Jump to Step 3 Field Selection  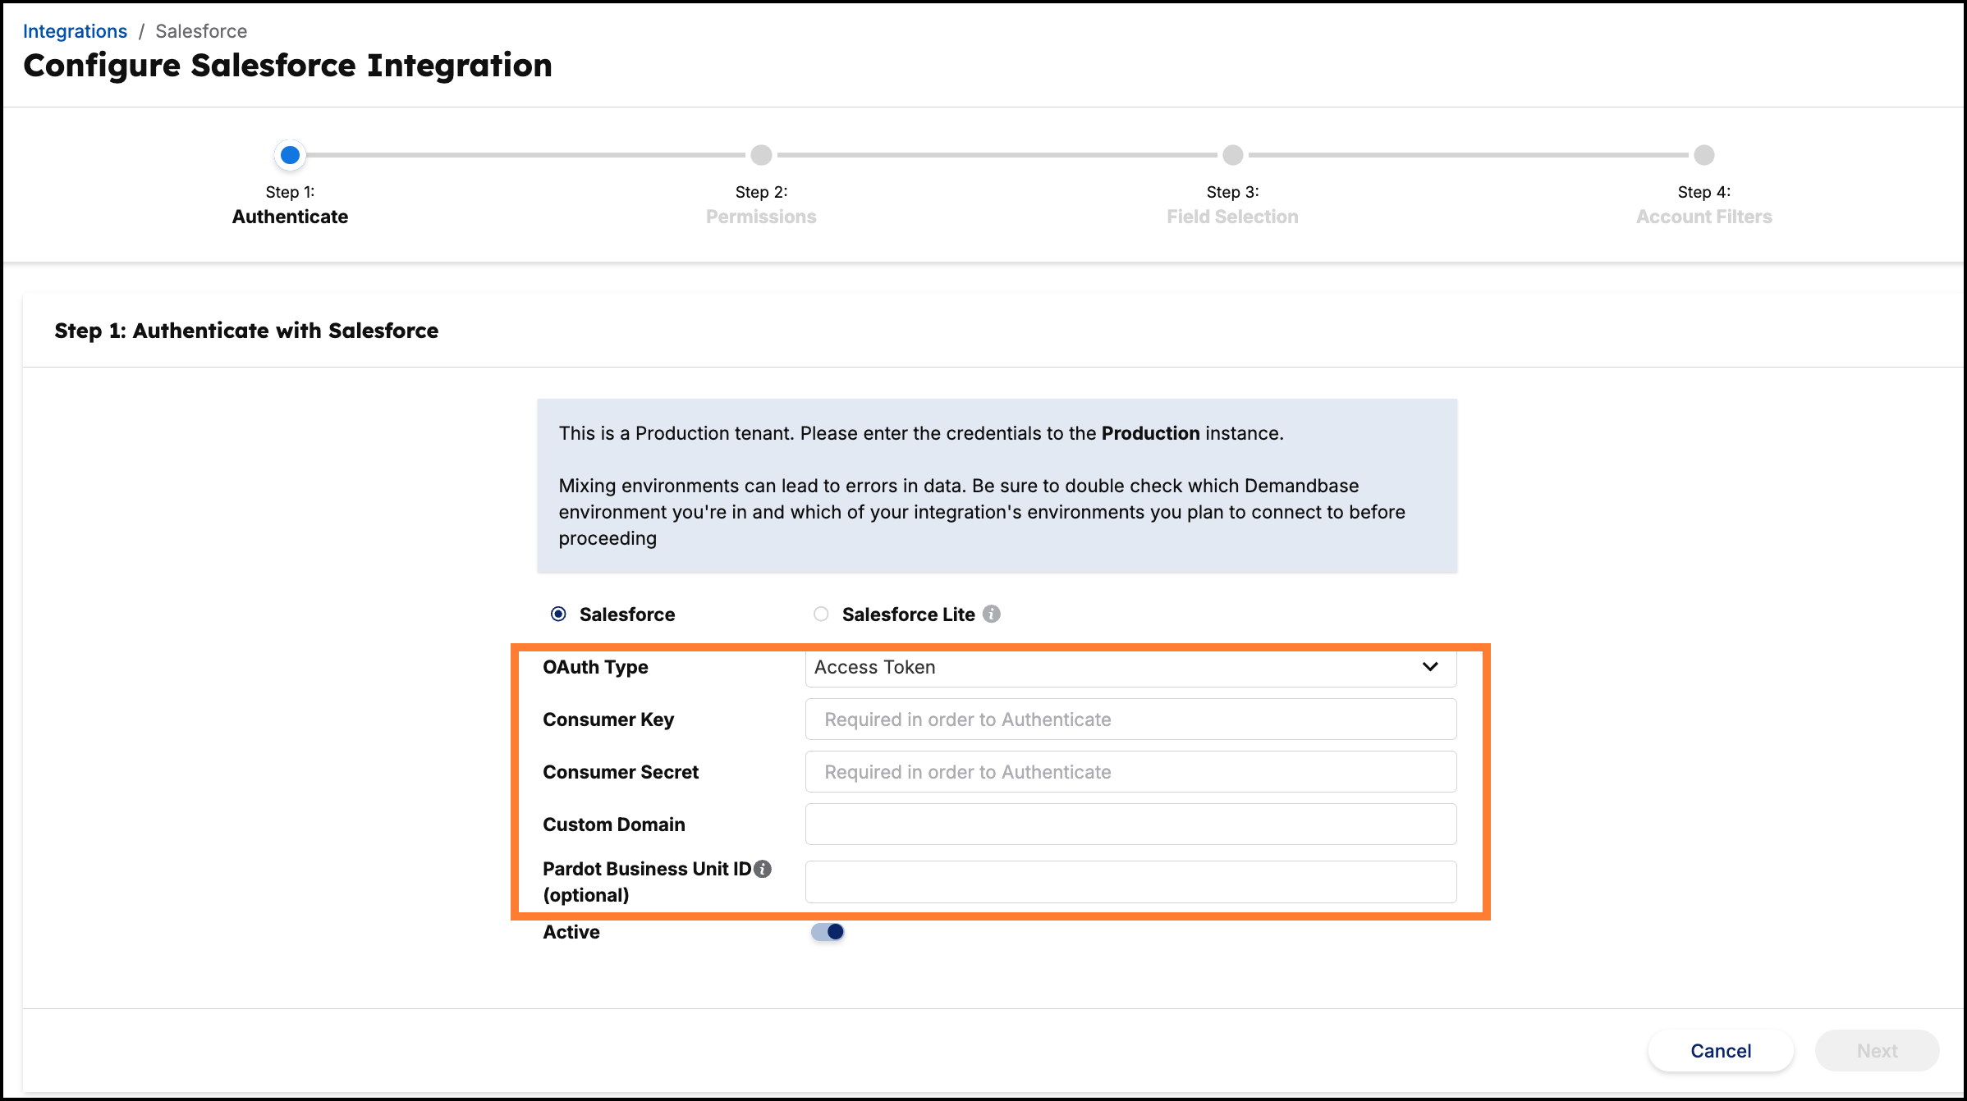(1232, 155)
